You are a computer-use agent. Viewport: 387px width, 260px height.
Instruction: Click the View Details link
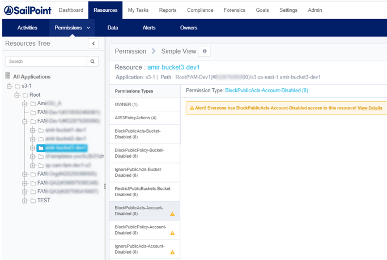point(370,108)
